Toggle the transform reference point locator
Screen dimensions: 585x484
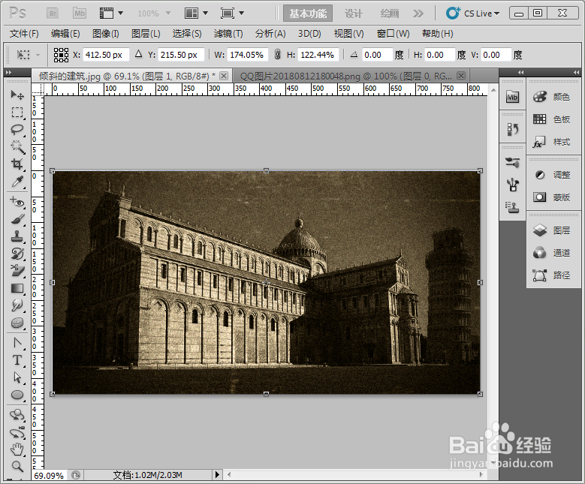click(x=61, y=55)
